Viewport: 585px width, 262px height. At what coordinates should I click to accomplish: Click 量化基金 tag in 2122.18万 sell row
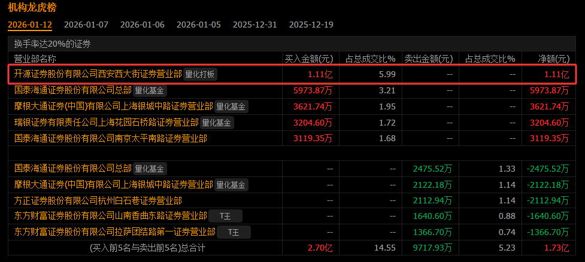[x=231, y=185]
